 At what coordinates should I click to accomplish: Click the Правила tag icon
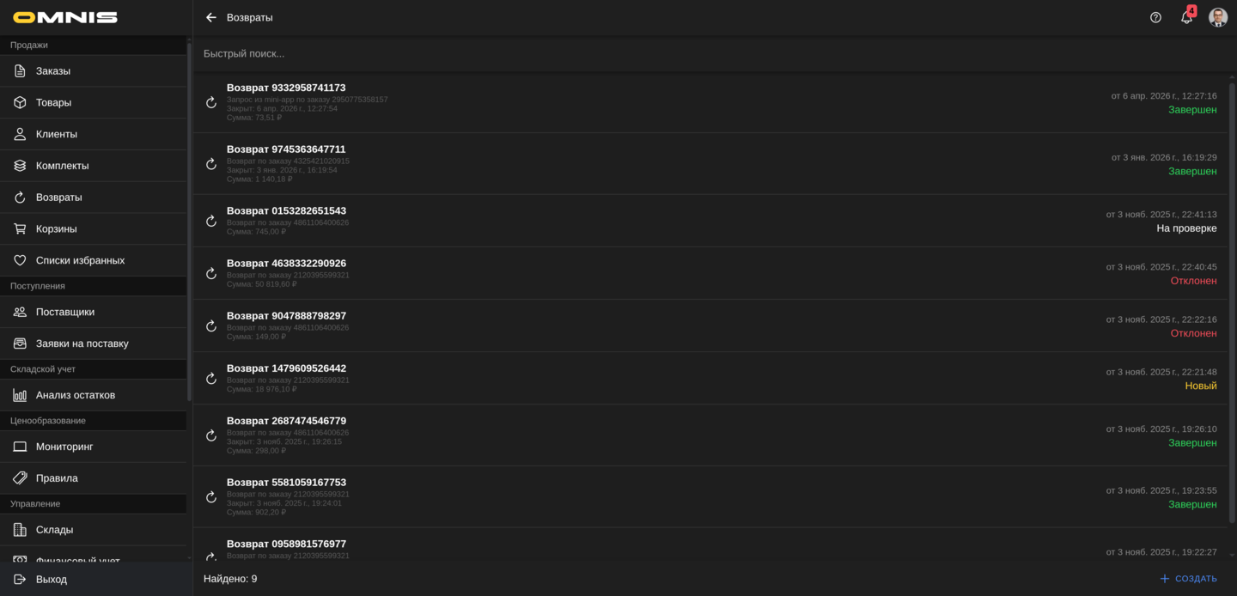click(x=20, y=478)
